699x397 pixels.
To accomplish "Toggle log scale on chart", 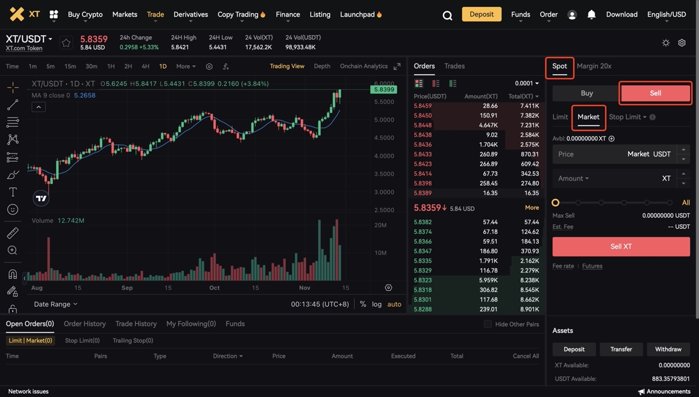I will click(x=377, y=304).
